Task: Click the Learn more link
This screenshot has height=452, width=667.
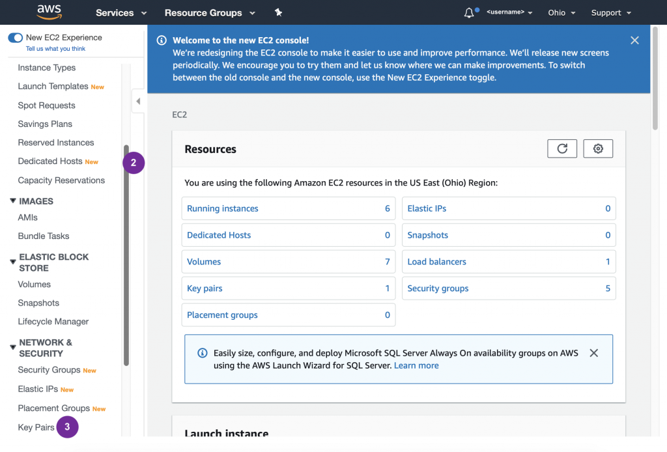Action: (x=416, y=365)
